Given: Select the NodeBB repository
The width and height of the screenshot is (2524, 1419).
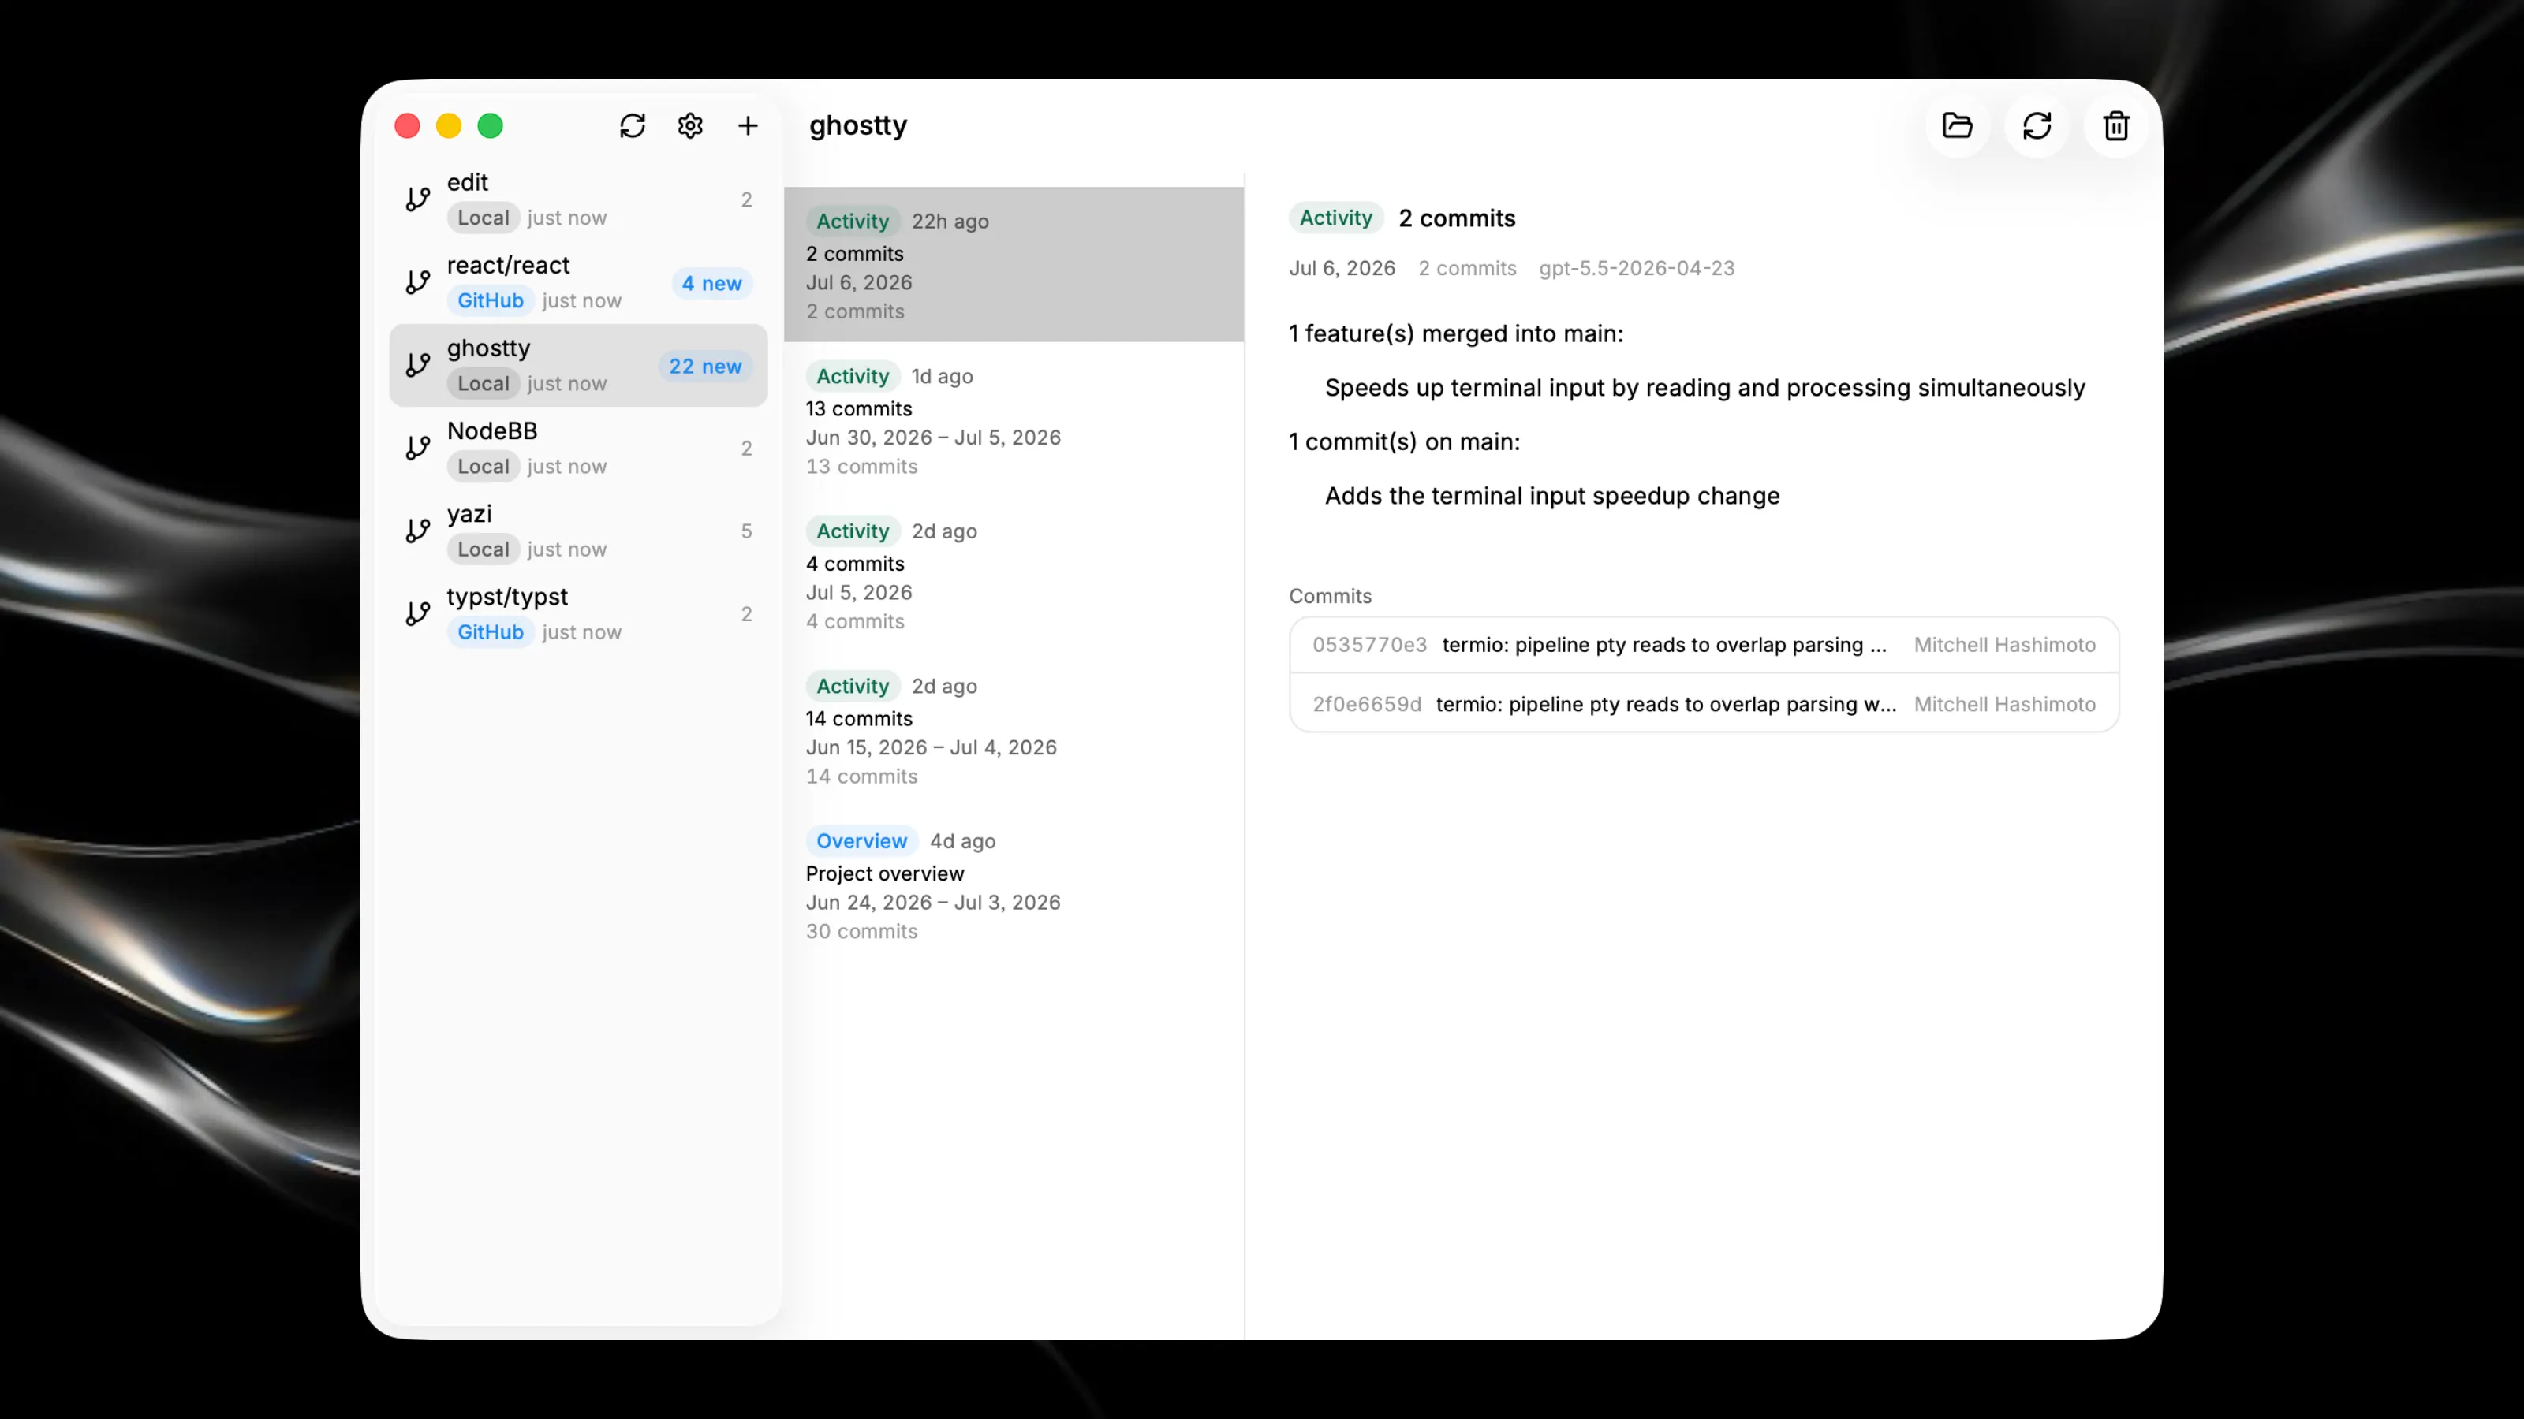Looking at the screenshot, I should tap(578, 448).
